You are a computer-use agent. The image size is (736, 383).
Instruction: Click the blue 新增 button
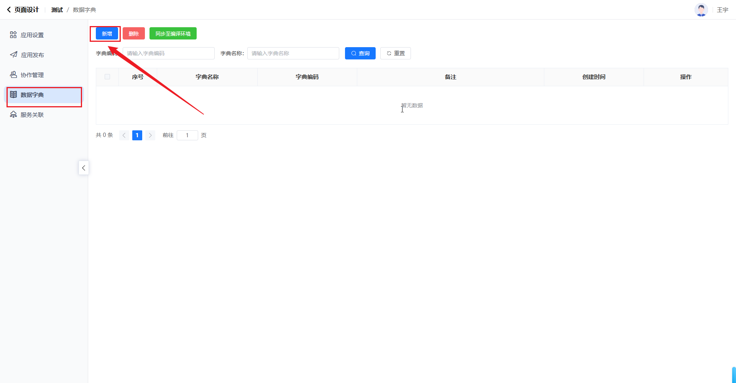tap(107, 34)
